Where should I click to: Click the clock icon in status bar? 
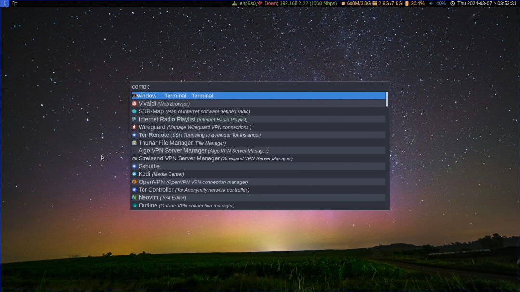click(452, 4)
